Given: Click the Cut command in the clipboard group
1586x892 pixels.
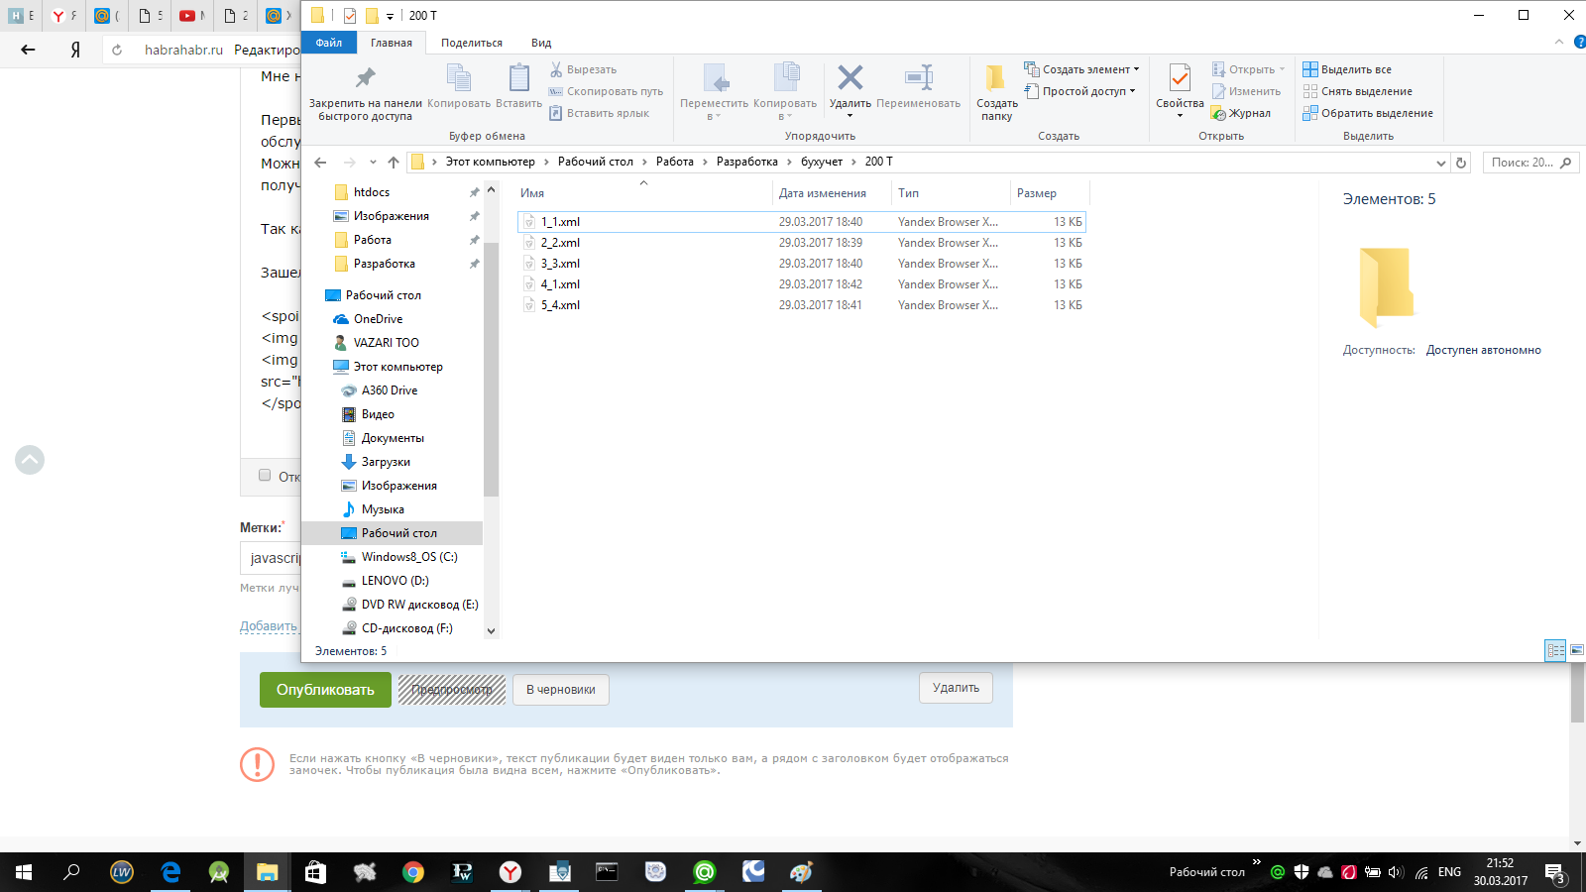Looking at the screenshot, I should click(583, 69).
